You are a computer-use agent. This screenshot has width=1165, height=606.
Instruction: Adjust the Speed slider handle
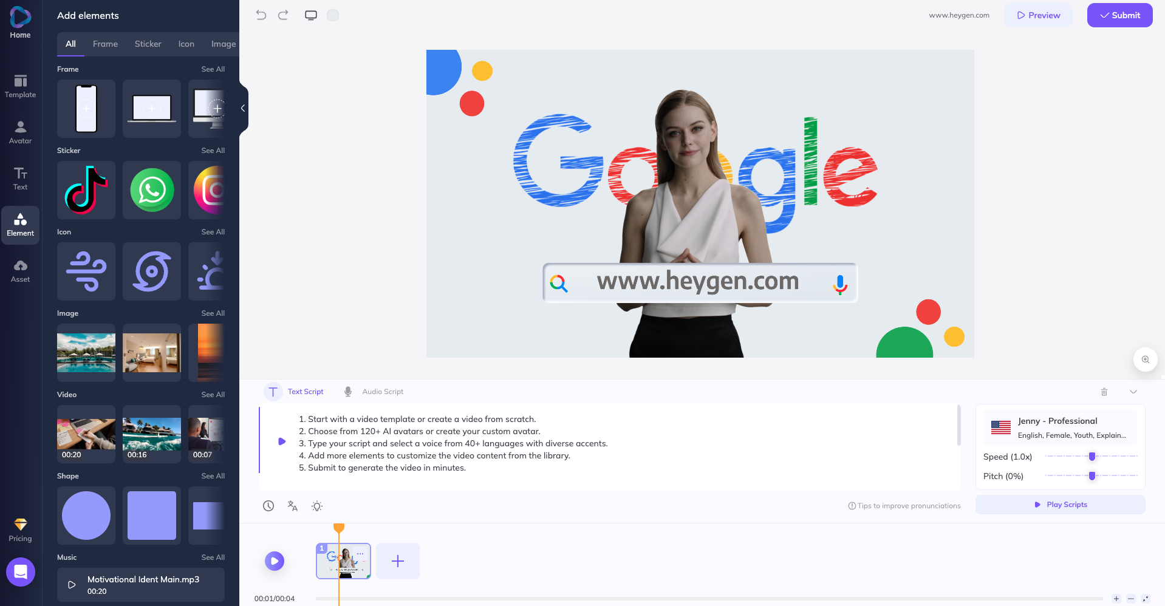[x=1092, y=457]
